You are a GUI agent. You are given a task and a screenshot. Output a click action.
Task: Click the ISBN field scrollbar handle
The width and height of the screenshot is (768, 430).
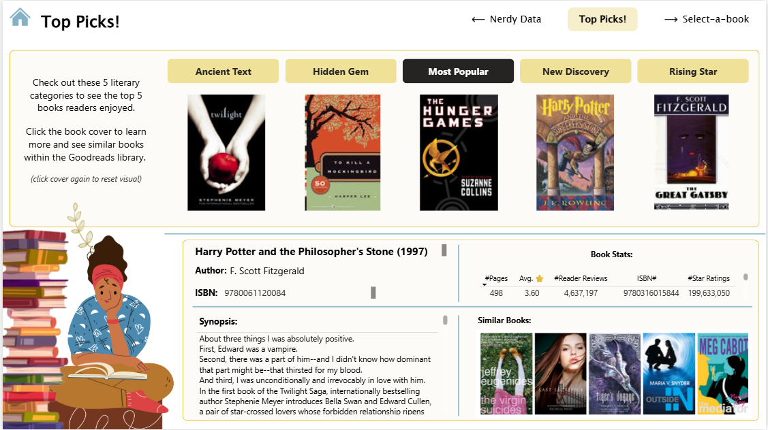373,293
